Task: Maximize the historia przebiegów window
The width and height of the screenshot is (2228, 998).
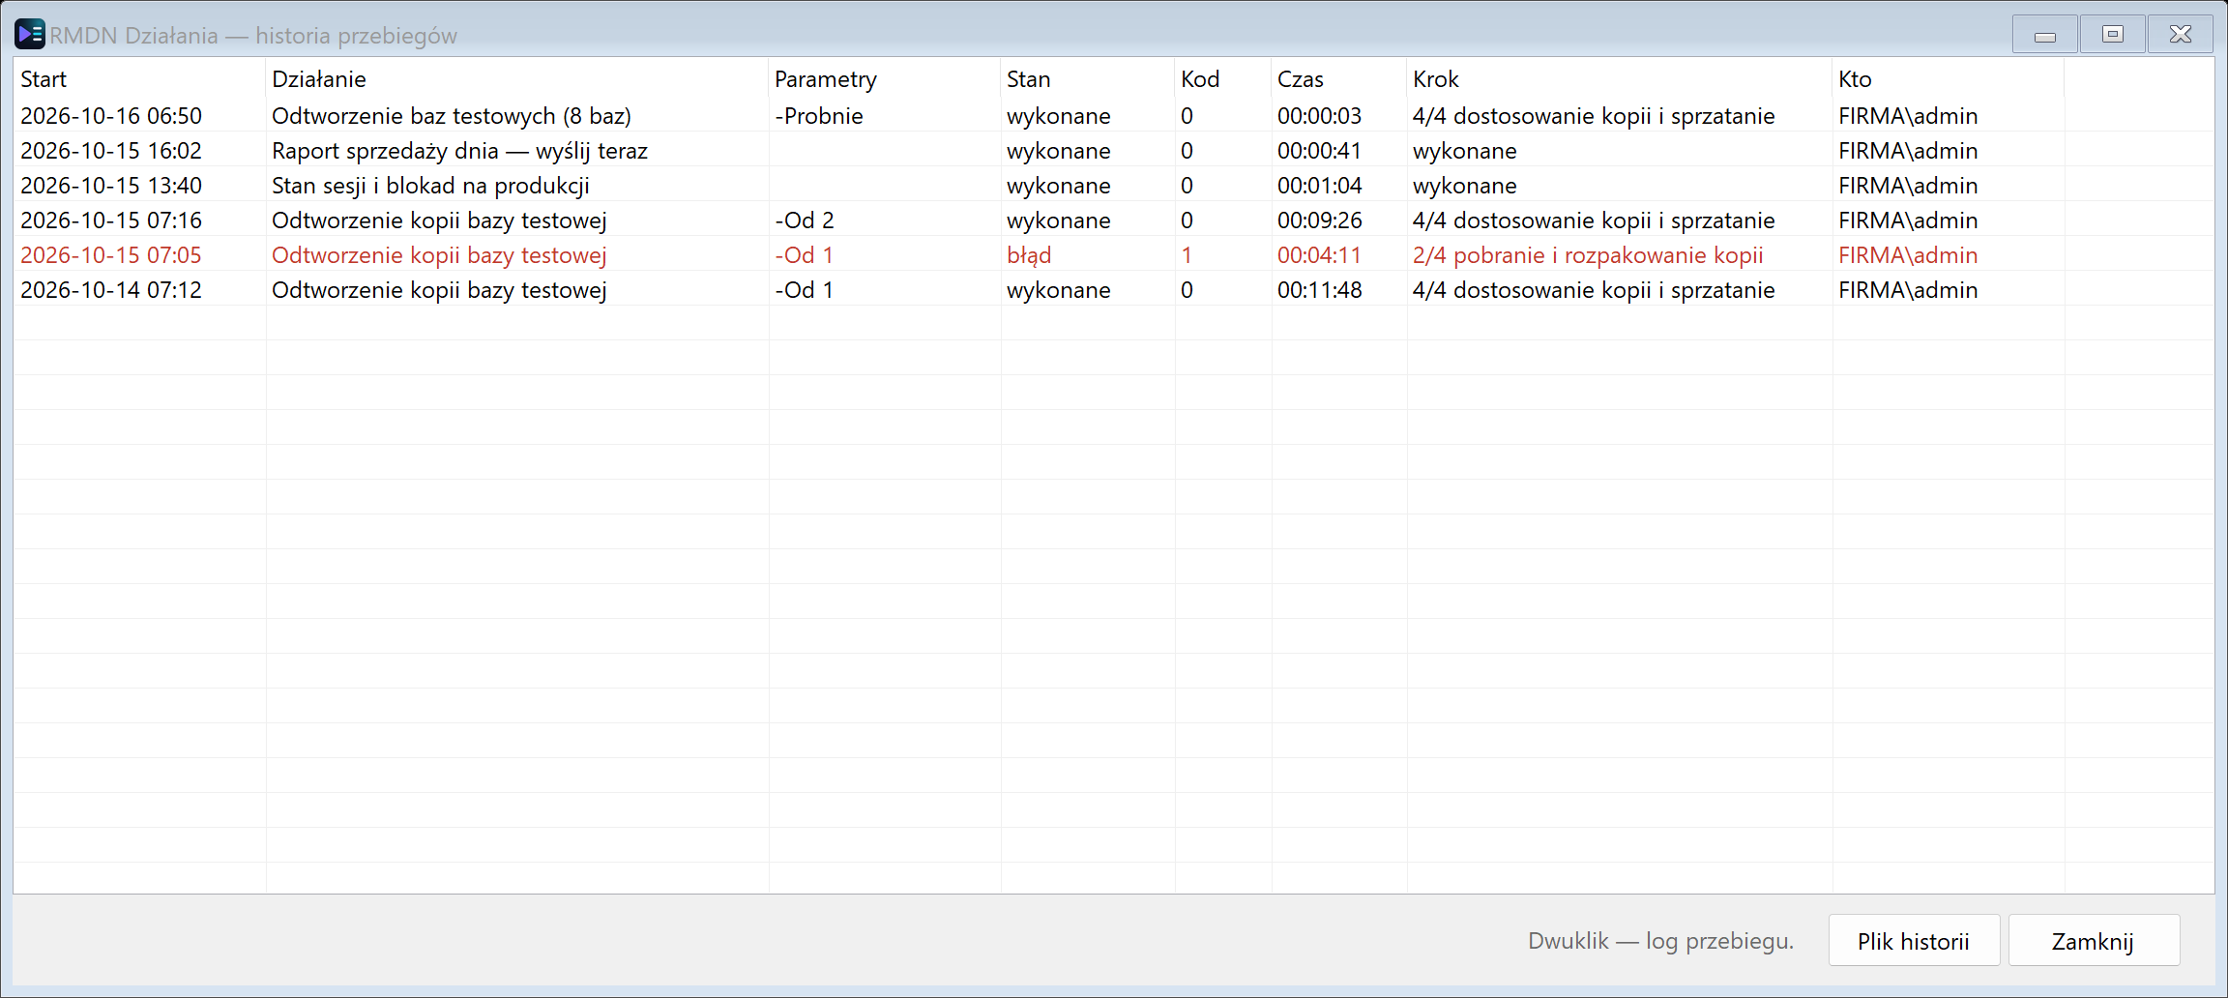Action: pyautogui.click(x=2112, y=35)
